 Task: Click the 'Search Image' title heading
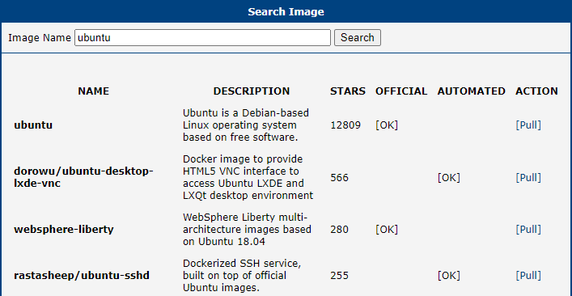point(286,11)
